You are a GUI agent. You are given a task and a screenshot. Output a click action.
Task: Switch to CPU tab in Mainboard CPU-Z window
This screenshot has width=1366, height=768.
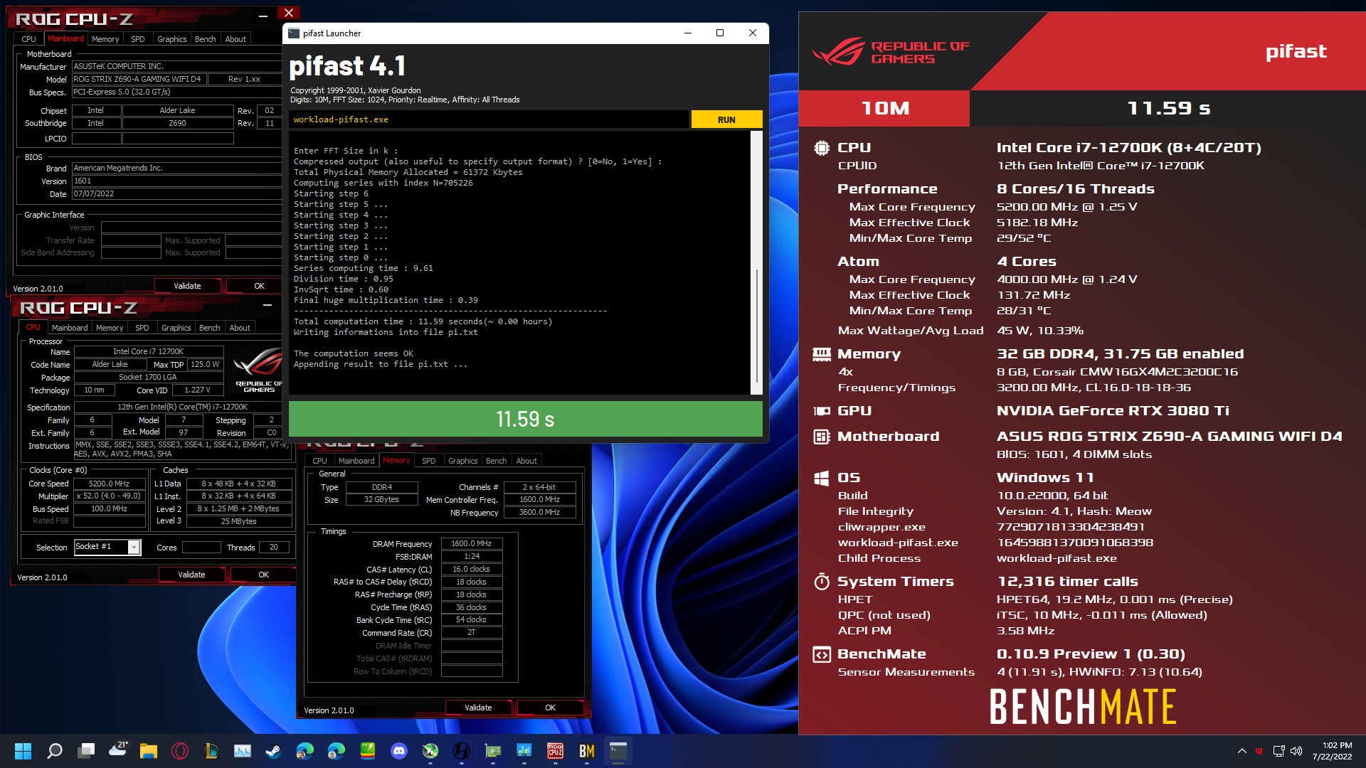28,39
